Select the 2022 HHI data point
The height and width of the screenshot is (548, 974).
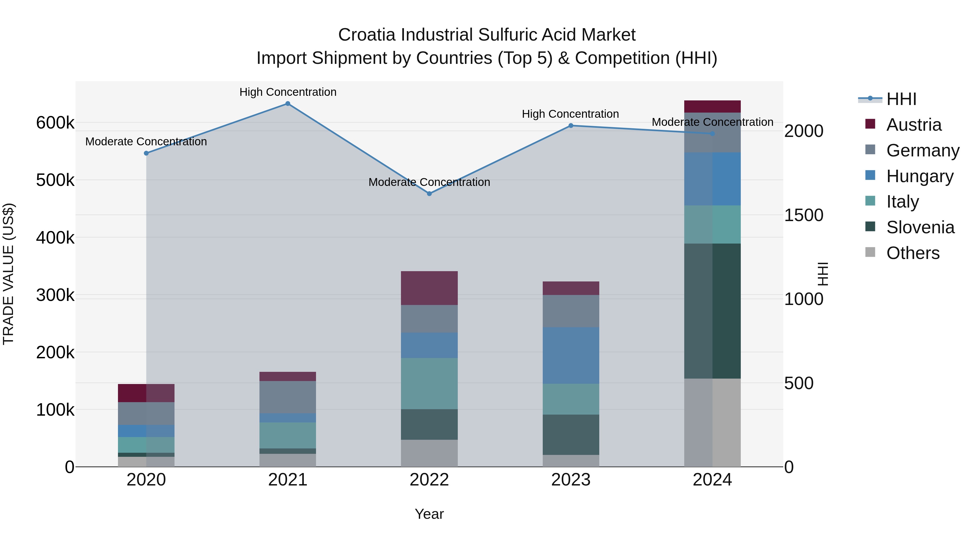(x=429, y=194)
